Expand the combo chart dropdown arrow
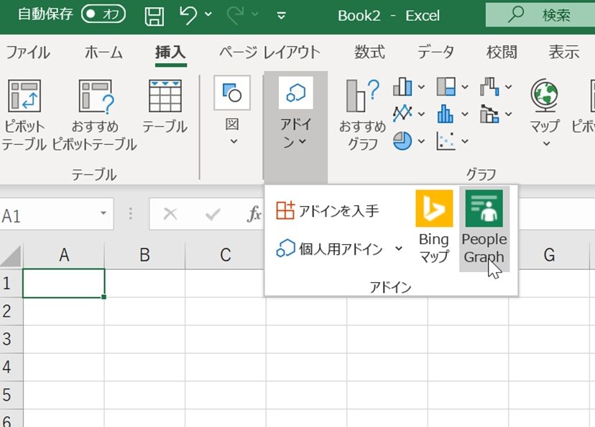The image size is (595, 427). coord(509,114)
